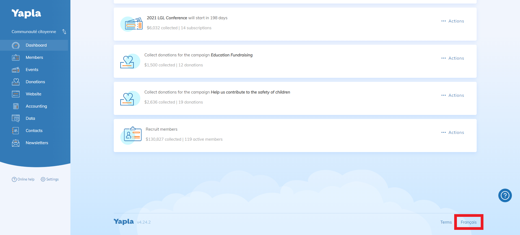Click the Settings gear icon
The image size is (520, 235).
43,179
